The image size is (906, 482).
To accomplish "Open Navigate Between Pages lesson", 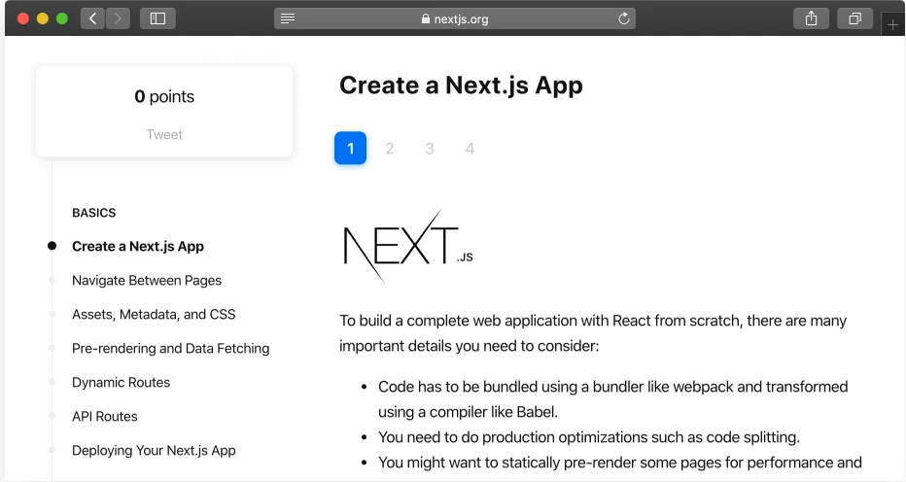I will tap(147, 280).
